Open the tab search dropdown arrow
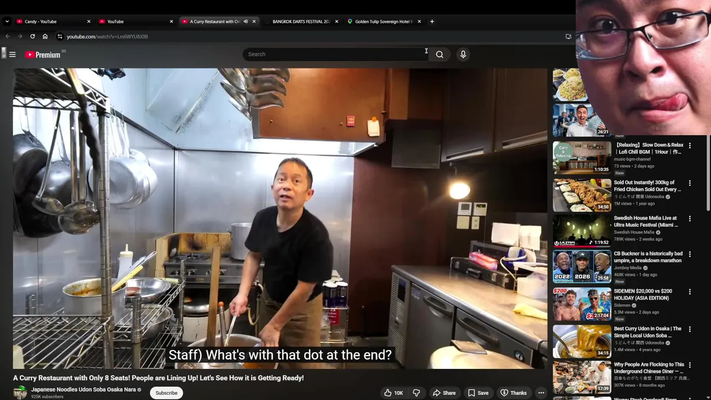 pyautogui.click(x=7, y=22)
